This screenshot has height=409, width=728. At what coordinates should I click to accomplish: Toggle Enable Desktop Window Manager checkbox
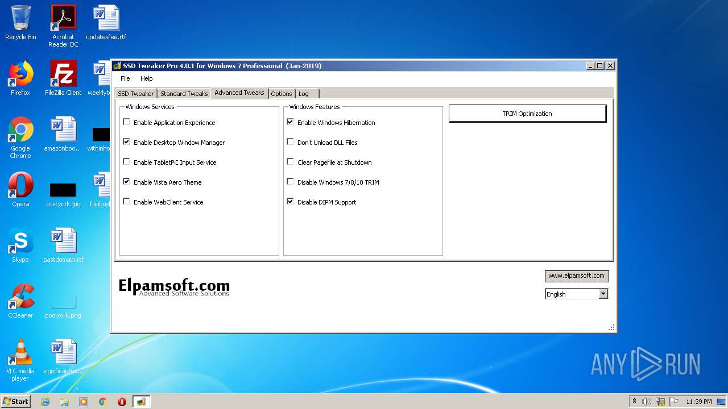click(x=126, y=142)
